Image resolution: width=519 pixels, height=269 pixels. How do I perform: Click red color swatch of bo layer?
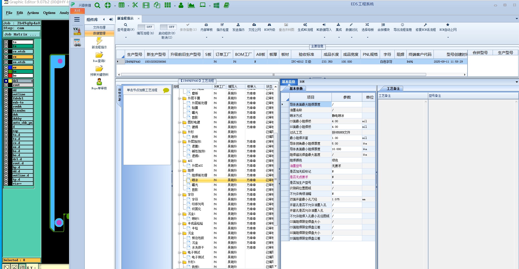10,76
